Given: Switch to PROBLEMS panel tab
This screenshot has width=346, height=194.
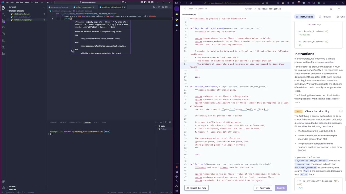Looking at the screenshot, I should click(x=53, y=122).
